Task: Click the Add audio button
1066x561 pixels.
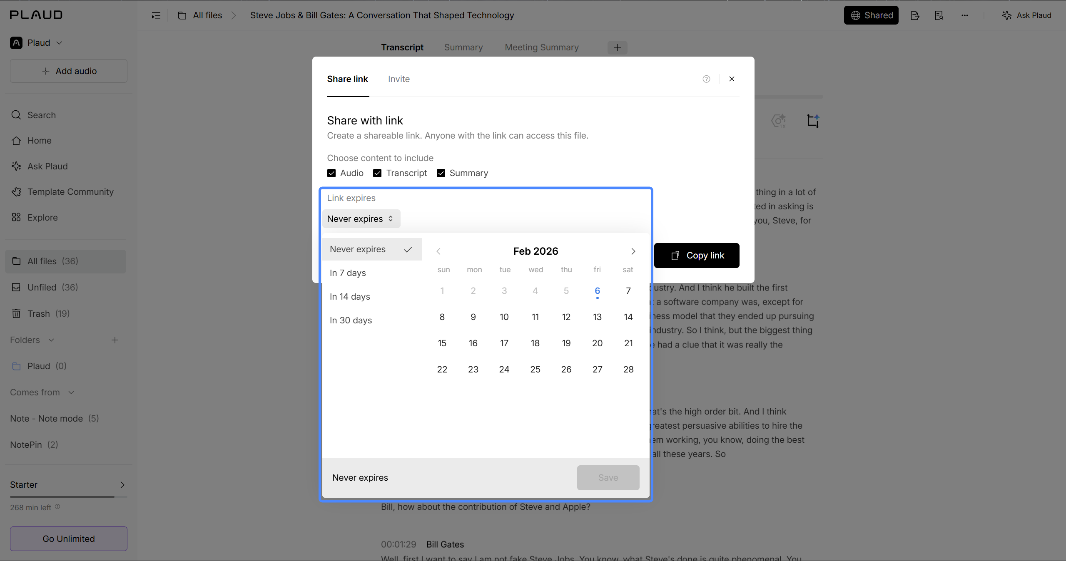Action: coord(69,71)
